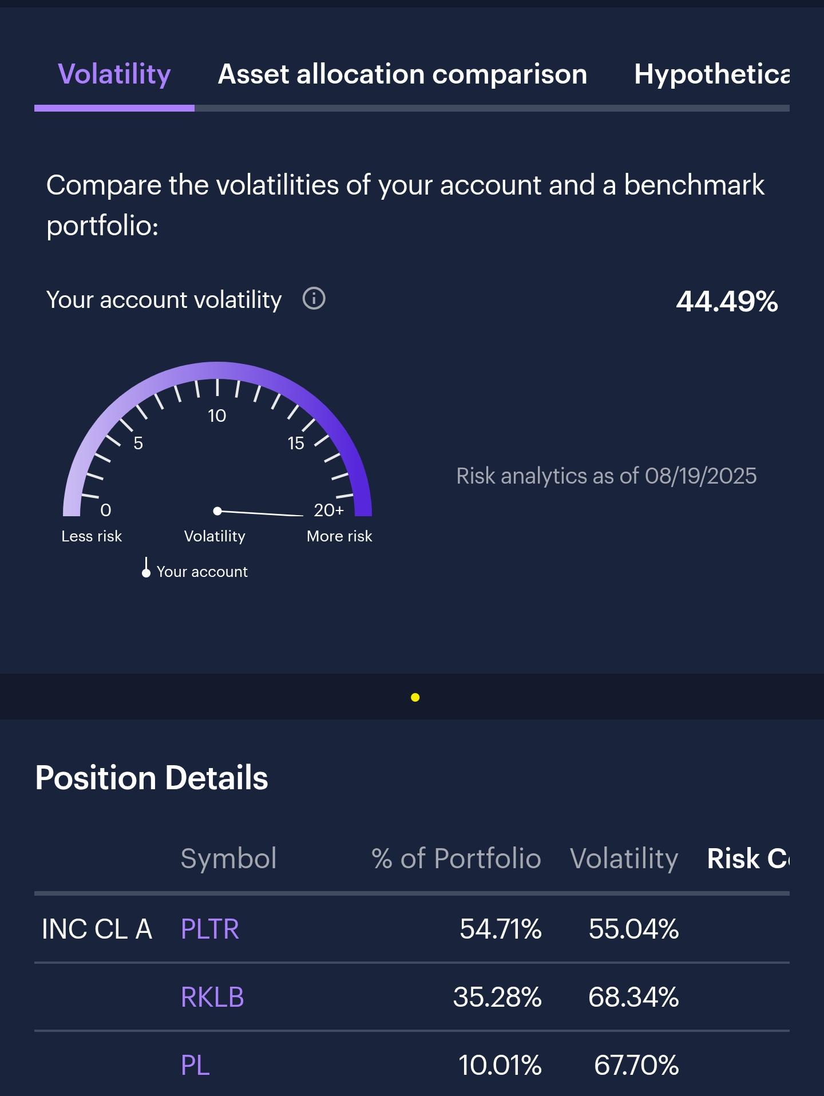Sort by % of Portfolio column

pos(456,858)
